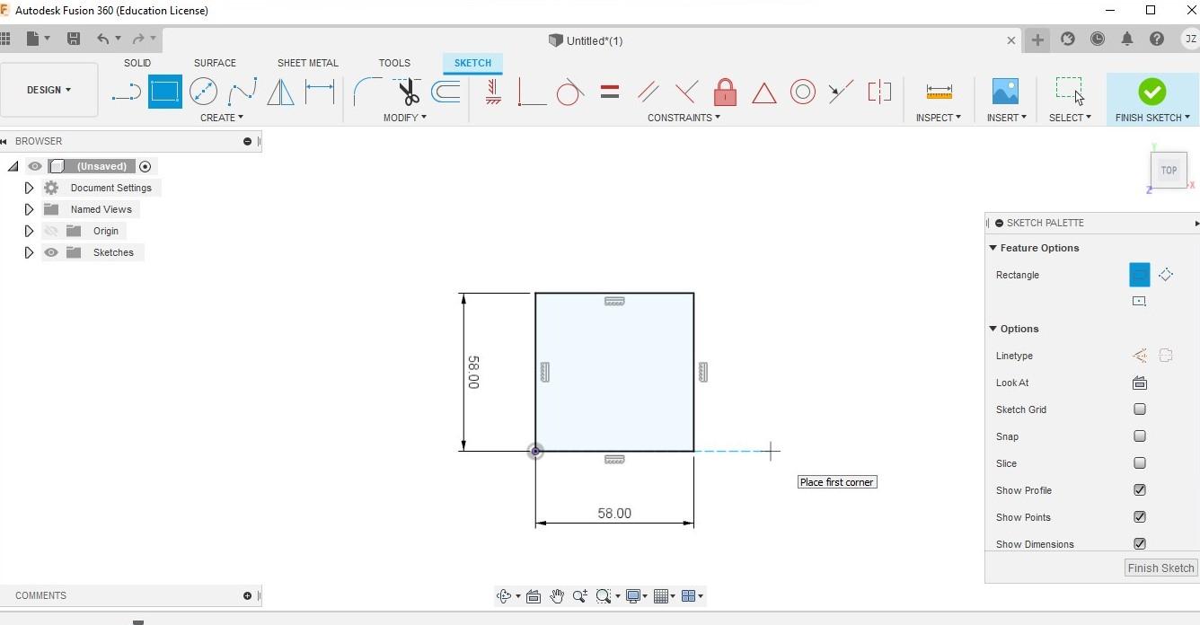Click the Look At icon in navigation bar
The width and height of the screenshot is (1200, 625).
click(x=533, y=596)
